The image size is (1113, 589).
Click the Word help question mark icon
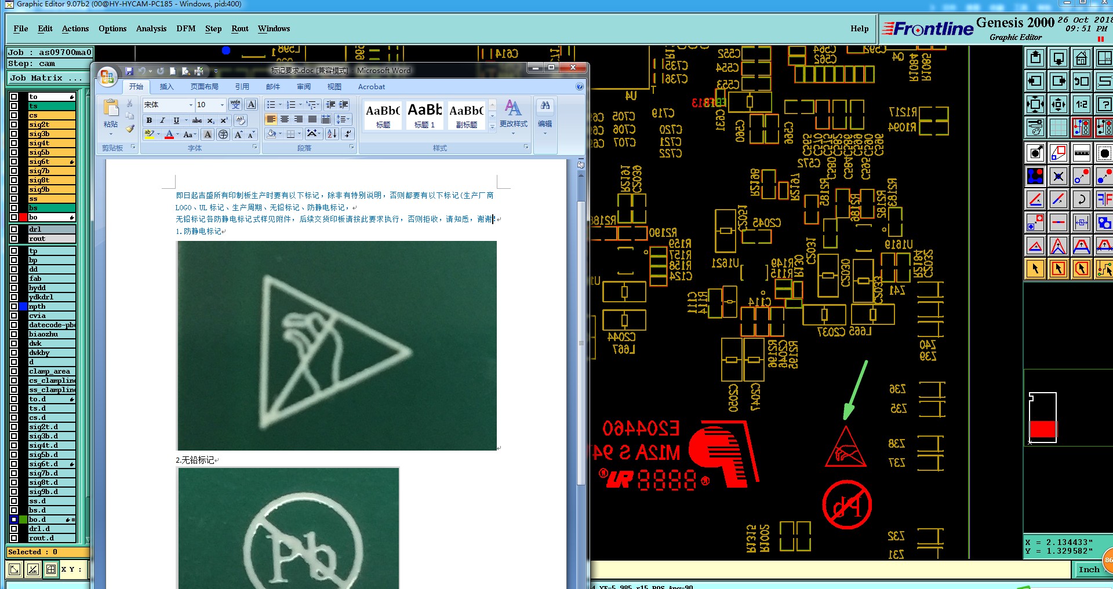(x=579, y=87)
